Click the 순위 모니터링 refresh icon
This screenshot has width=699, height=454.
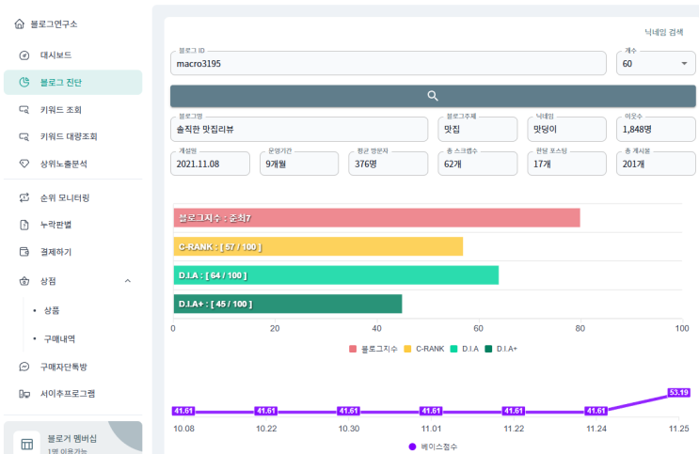pos(24,197)
